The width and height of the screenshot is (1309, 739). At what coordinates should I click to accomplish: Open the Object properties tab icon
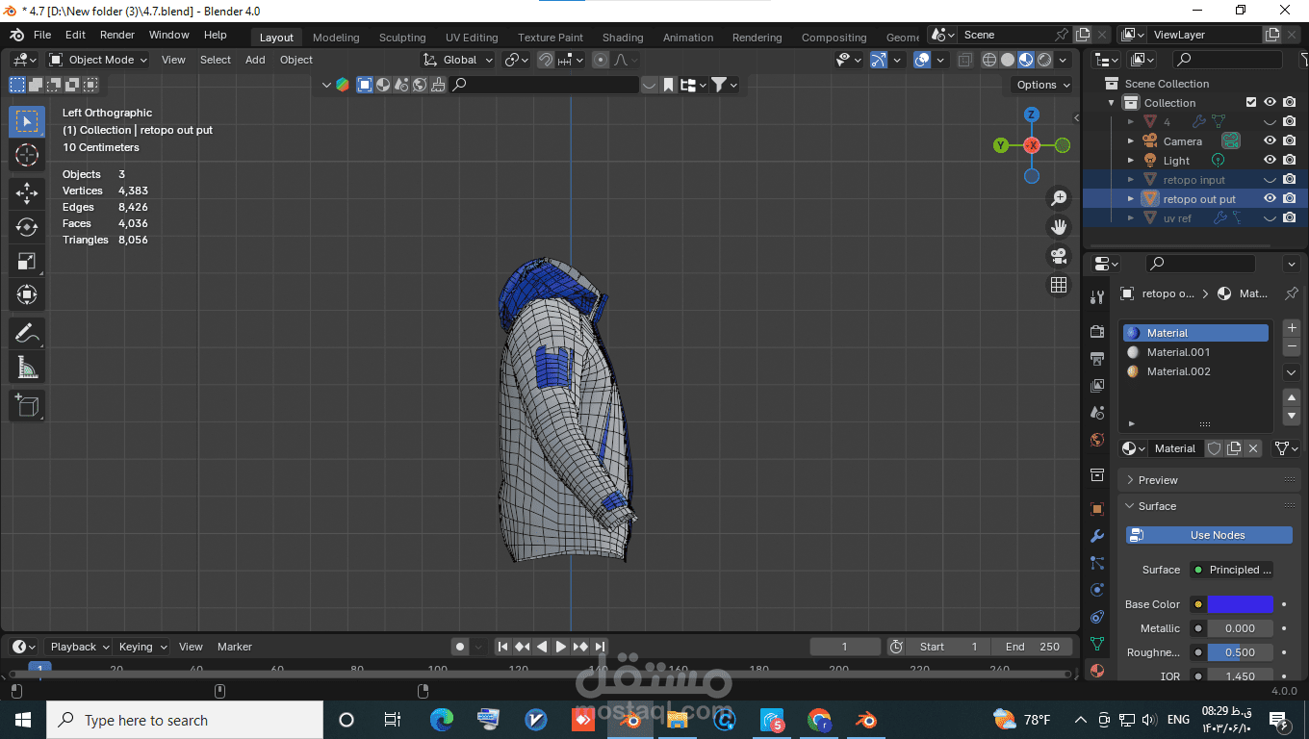coord(1097,509)
